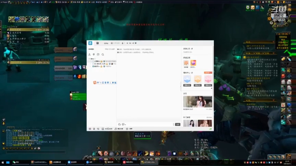Open the member count person icon in header

[123, 43]
